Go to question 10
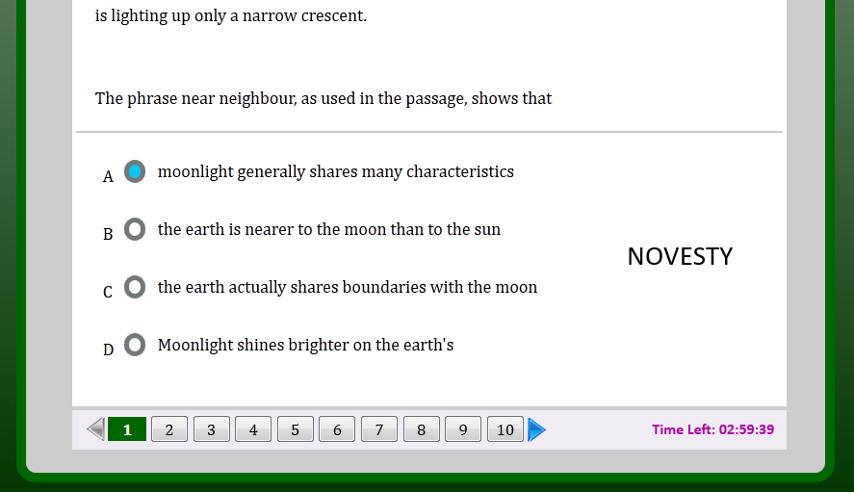Screen dimensions: 854x492 [x=505, y=429]
